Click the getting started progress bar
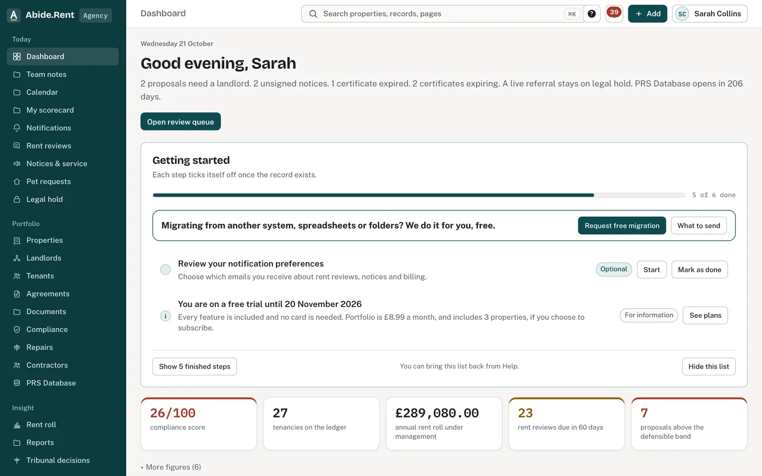This screenshot has height=476, width=762. (x=419, y=195)
